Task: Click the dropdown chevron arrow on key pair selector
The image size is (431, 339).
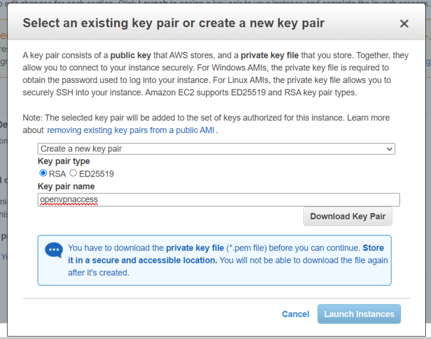Action: [389, 149]
